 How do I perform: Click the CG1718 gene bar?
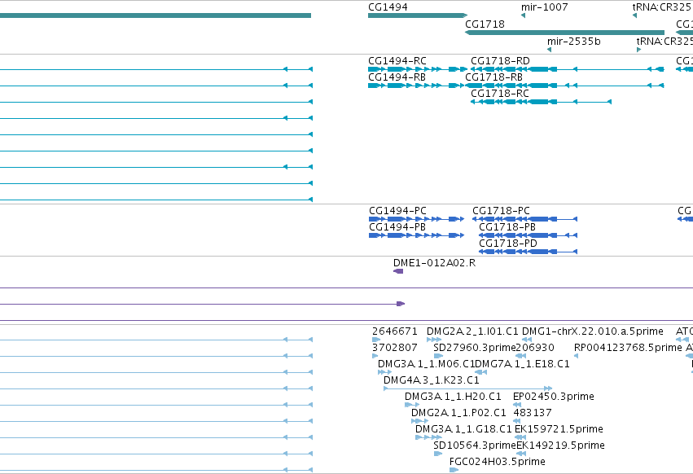click(564, 33)
